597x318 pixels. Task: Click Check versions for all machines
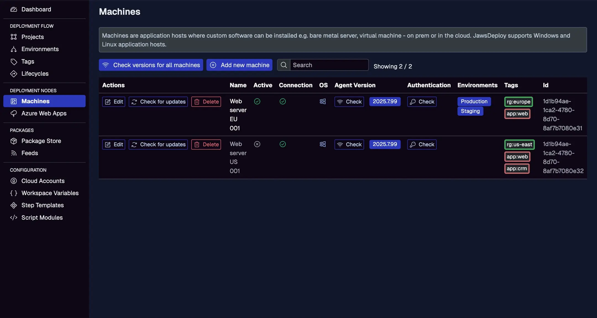tap(151, 65)
